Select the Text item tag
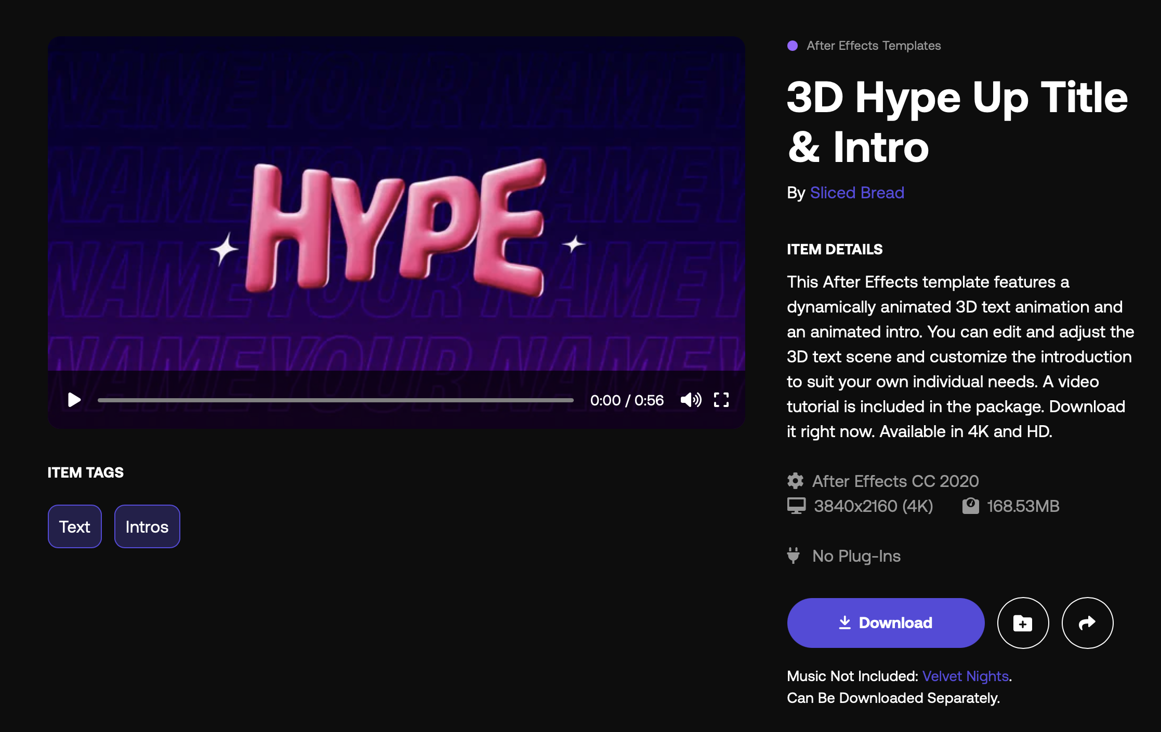Screen dimensions: 1161x732 pyautogui.click(x=74, y=526)
